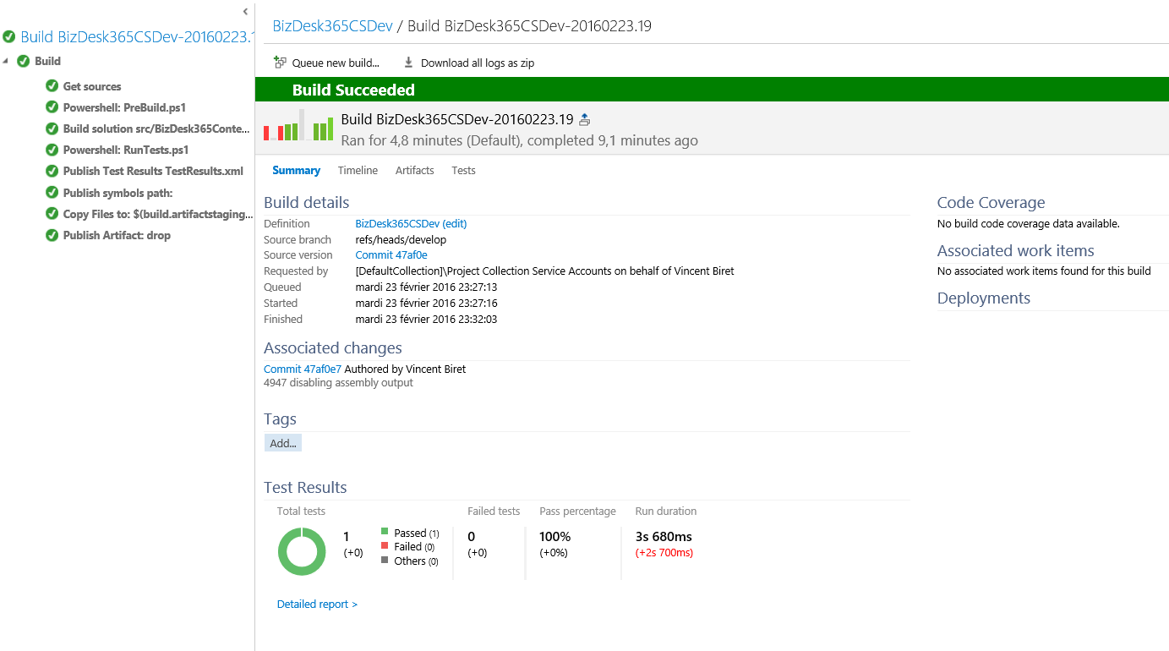Click '4947 disabling assembly output' commit message
The image size is (1169, 651).
point(338,383)
